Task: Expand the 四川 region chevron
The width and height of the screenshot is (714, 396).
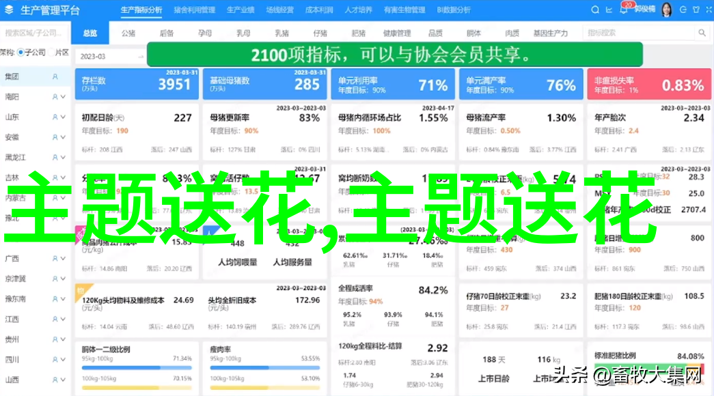Action: point(64,360)
